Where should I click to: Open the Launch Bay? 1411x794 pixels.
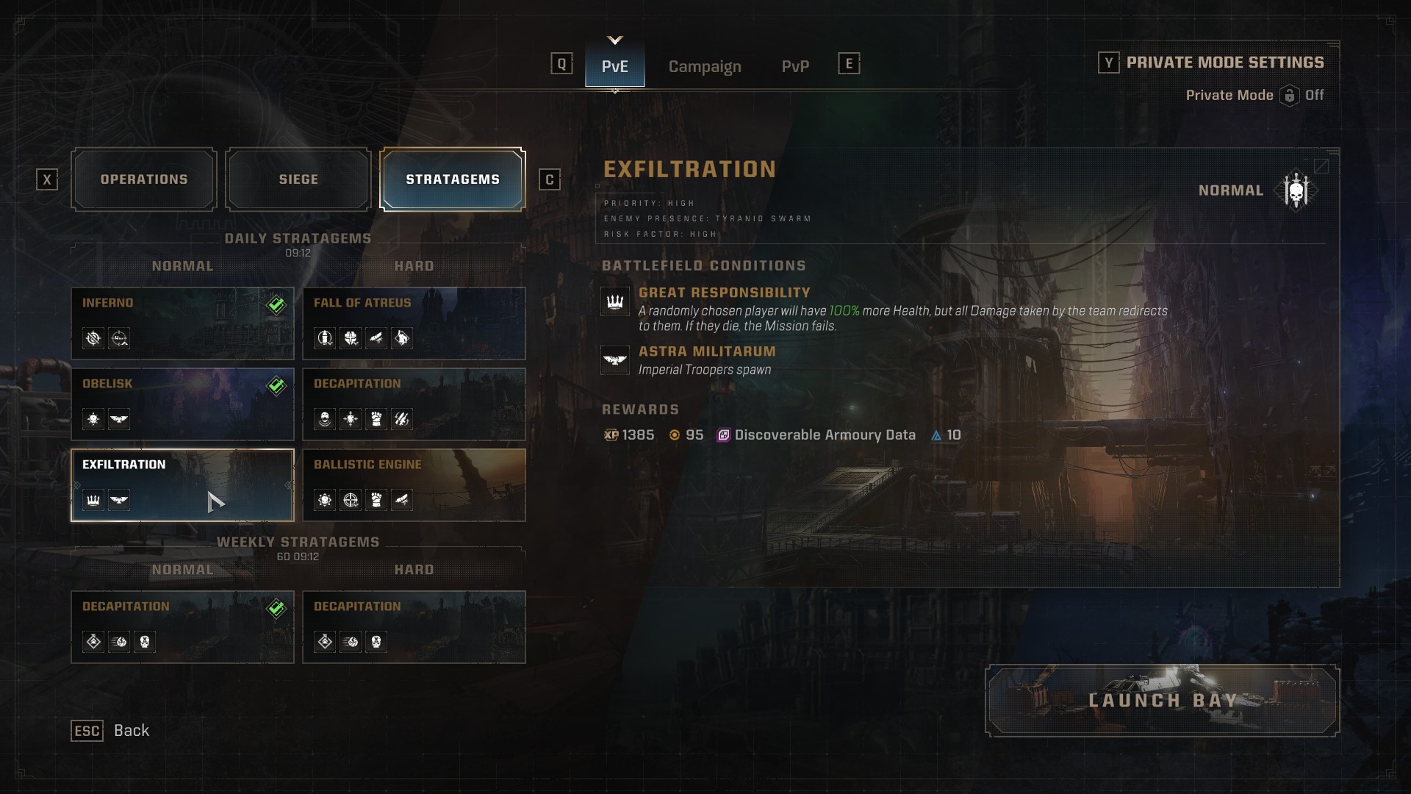pyautogui.click(x=1162, y=701)
